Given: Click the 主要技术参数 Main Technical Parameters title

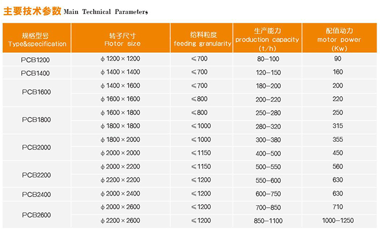Looking at the screenshot, I should pyautogui.click(x=75, y=11).
